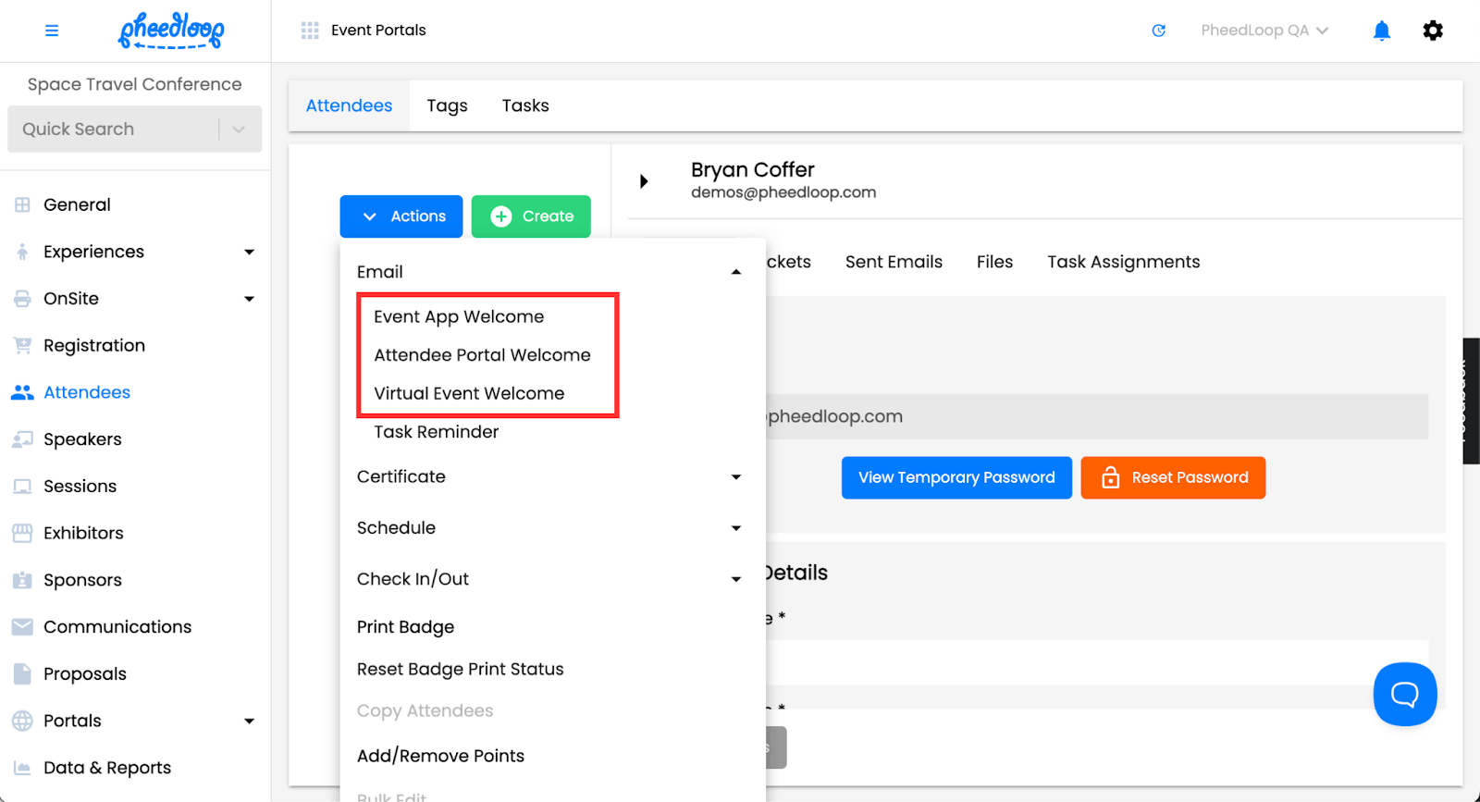This screenshot has height=802, width=1480.
Task: Select Event App Welcome email
Action: 459,317
